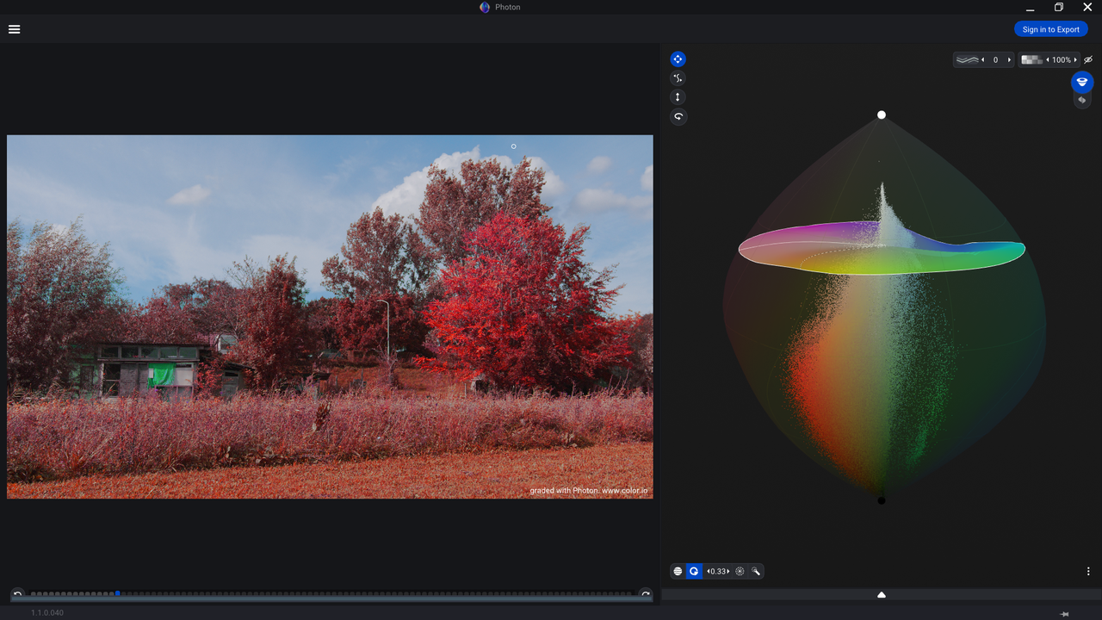
Task: Click the magnifier search icon in the bottom toolbar
Action: click(x=756, y=571)
